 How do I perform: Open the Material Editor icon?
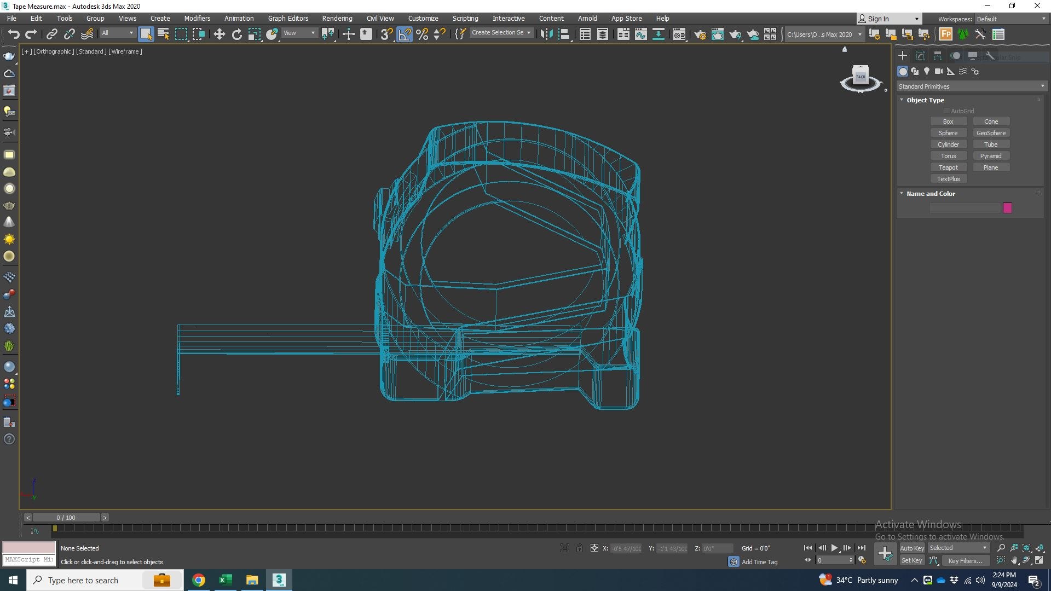point(679,34)
